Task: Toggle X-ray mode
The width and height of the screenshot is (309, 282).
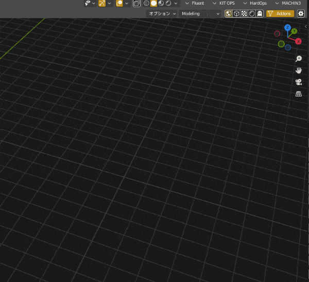Action: (x=136, y=4)
